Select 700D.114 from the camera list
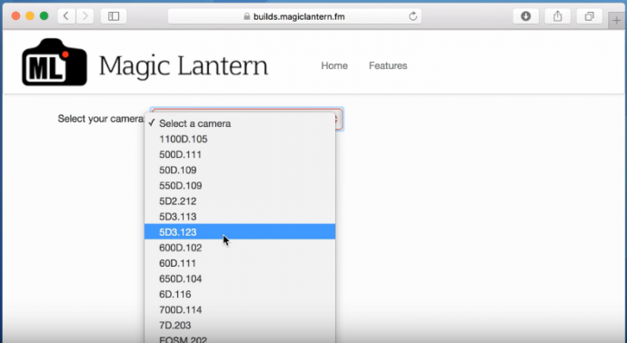The width and height of the screenshot is (627, 343). coord(240,309)
